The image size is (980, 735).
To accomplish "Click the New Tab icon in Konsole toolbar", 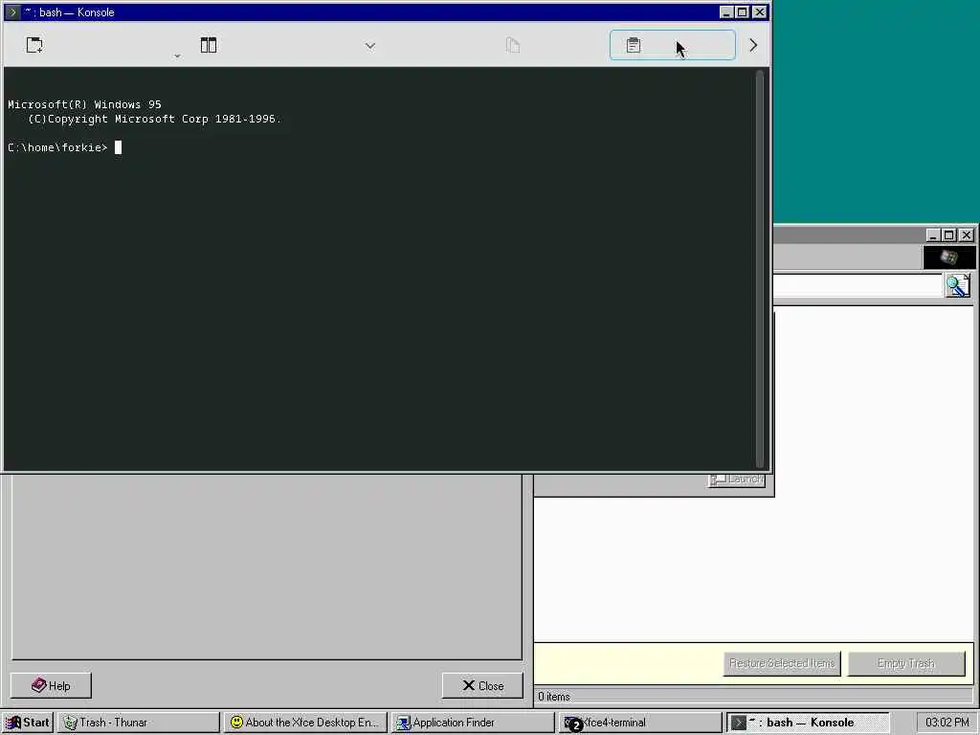I will pos(34,45).
